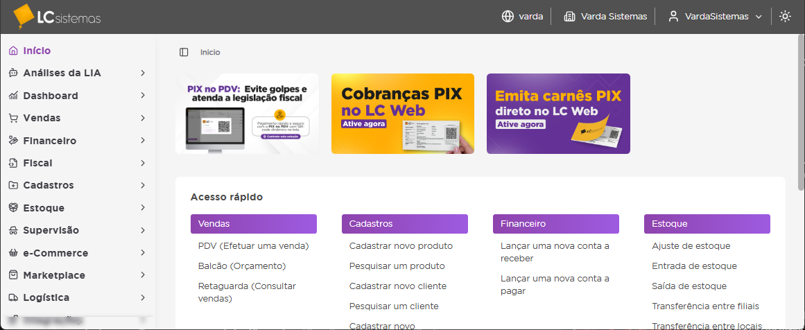Click the Supervisão forklift icon

pos(13,230)
